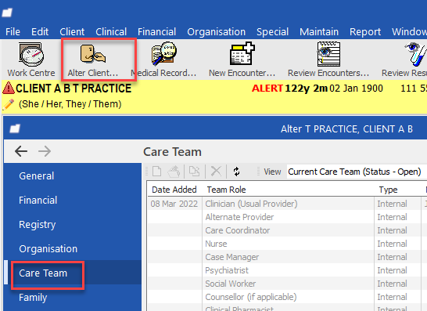This screenshot has width=427, height=311.
Task: Select the Care Team sidebar section
Action: pyautogui.click(x=73, y=273)
